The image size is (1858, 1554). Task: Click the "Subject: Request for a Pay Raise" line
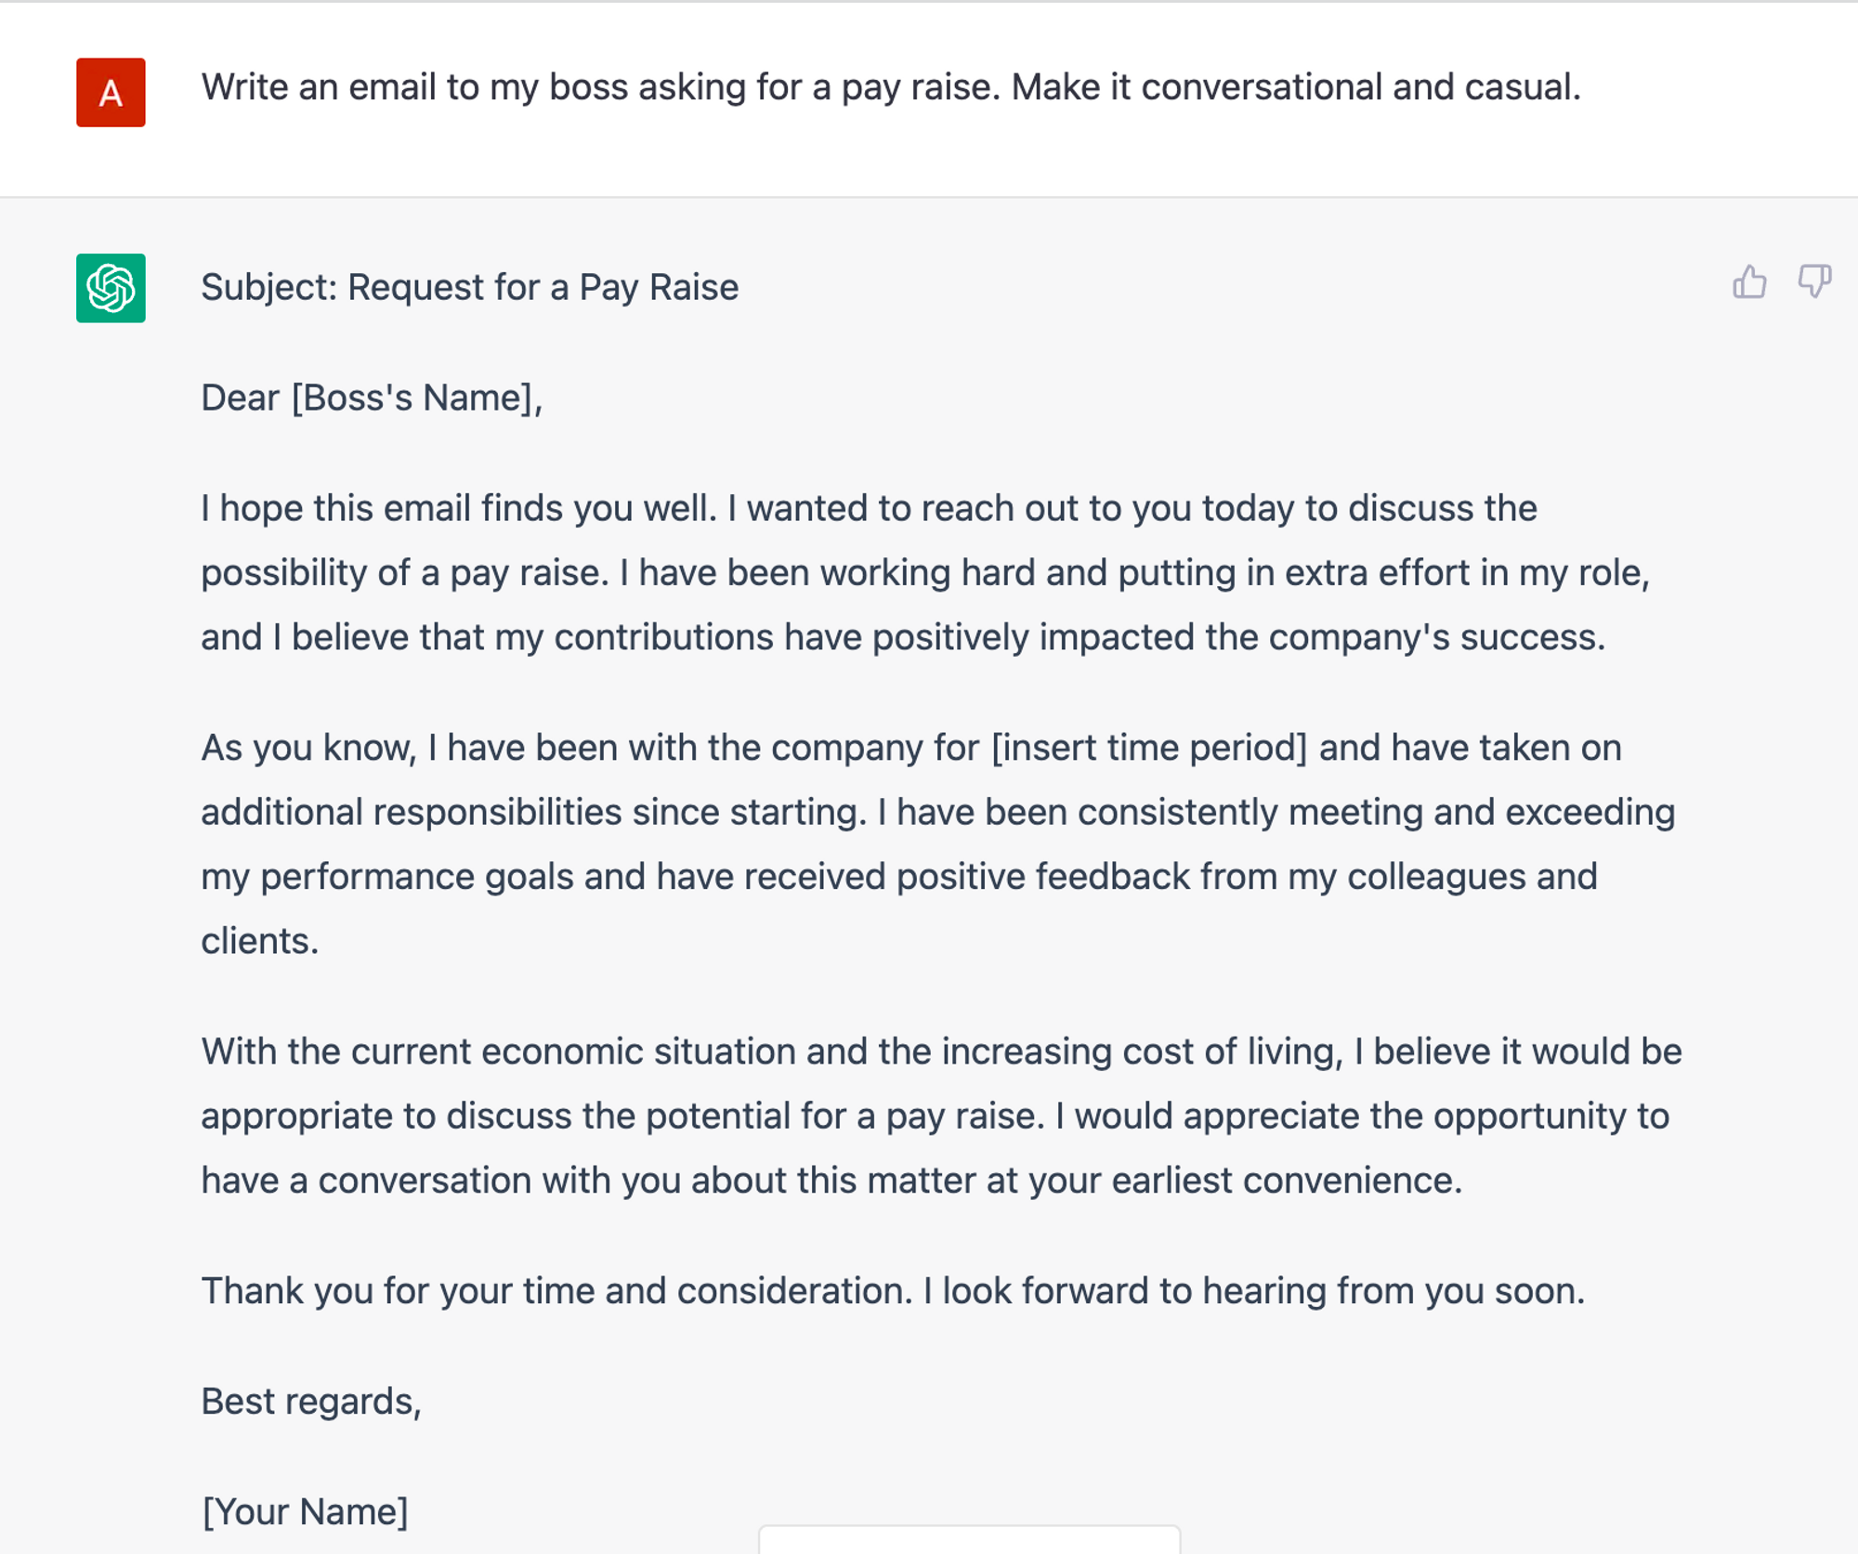pyautogui.click(x=469, y=288)
